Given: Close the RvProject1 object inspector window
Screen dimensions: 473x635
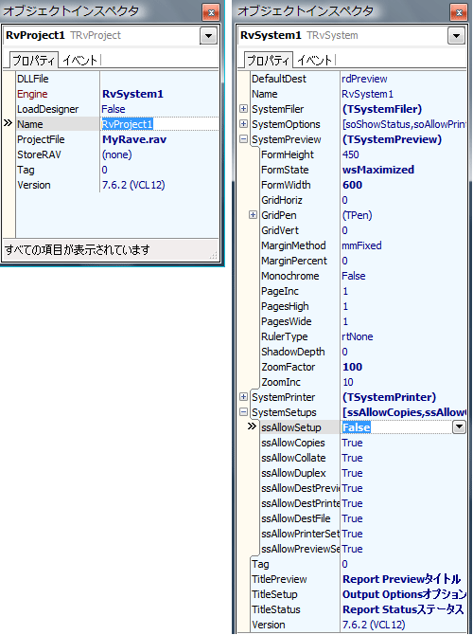Looking at the screenshot, I should 211,12.
